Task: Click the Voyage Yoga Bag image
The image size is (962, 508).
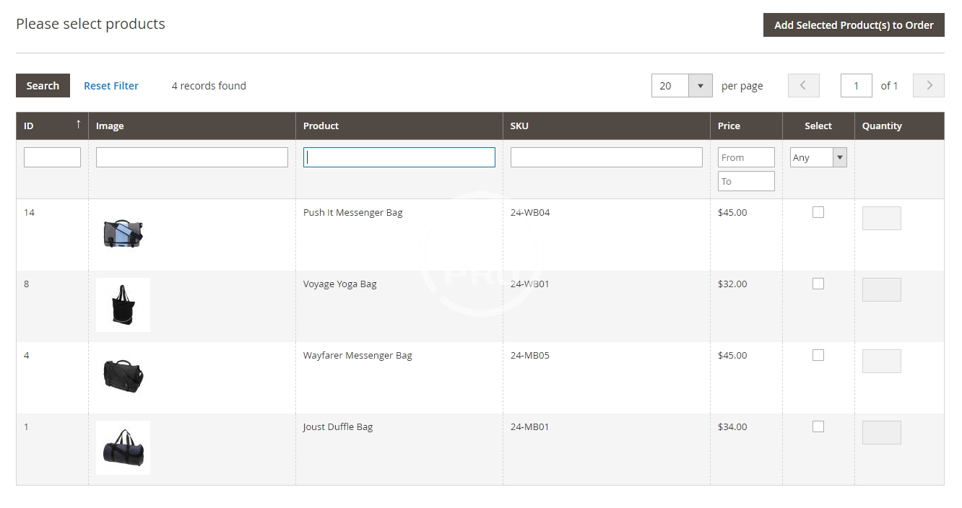Action: [123, 305]
